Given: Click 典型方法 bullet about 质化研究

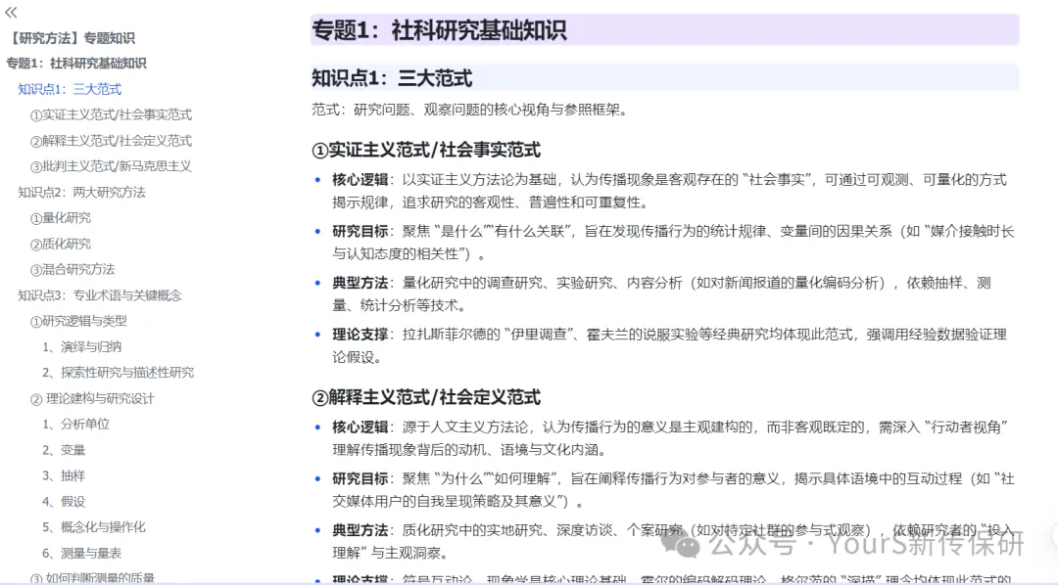Looking at the screenshot, I should click(x=673, y=541).
